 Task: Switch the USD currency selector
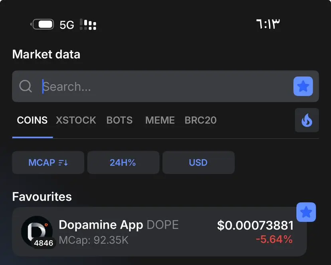tap(198, 162)
